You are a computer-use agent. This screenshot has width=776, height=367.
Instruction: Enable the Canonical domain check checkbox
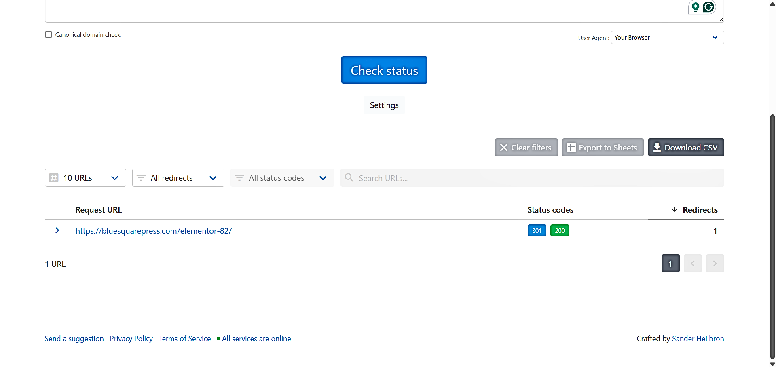click(49, 35)
